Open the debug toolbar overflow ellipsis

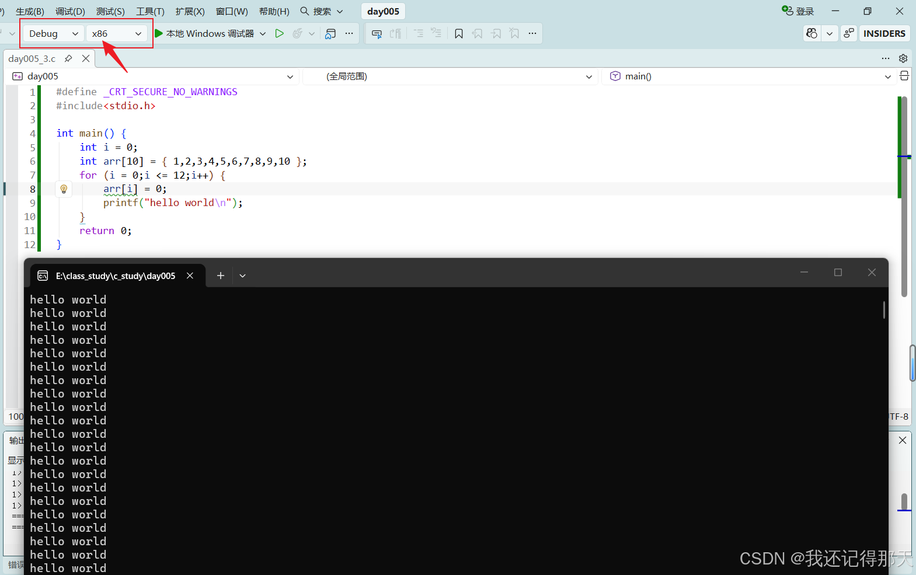349,33
